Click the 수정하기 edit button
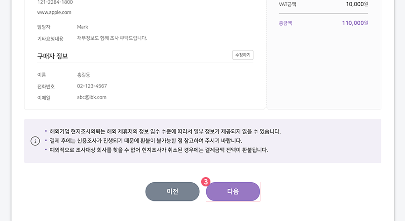The width and height of the screenshot is (405, 221). click(x=243, y=55)
